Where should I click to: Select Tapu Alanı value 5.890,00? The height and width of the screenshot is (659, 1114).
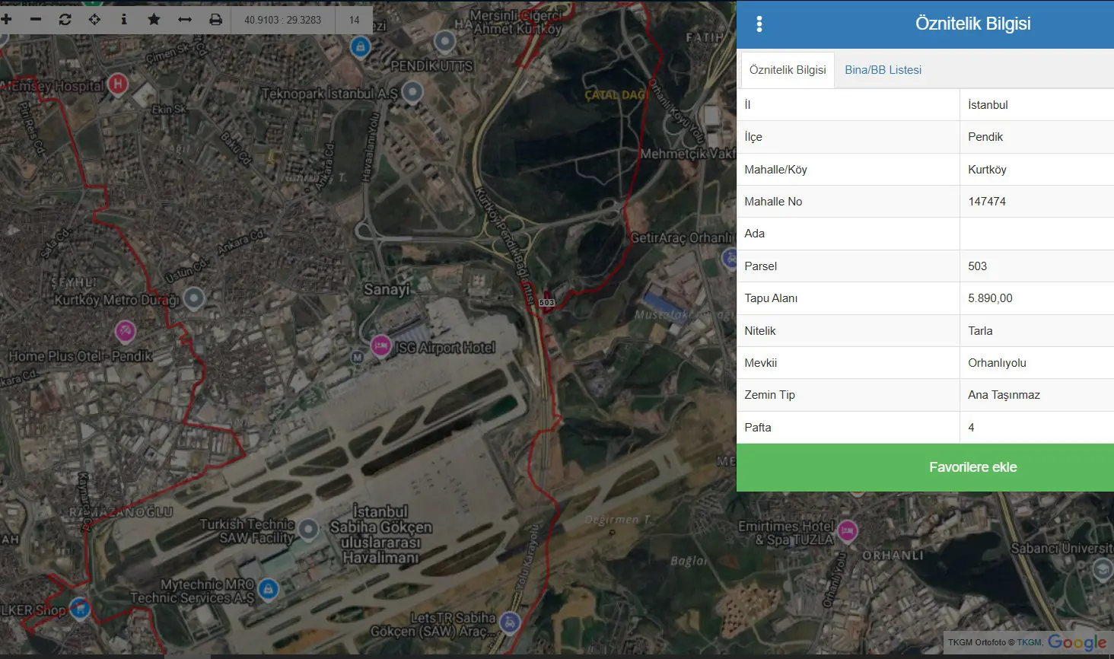pos(1036,298)
